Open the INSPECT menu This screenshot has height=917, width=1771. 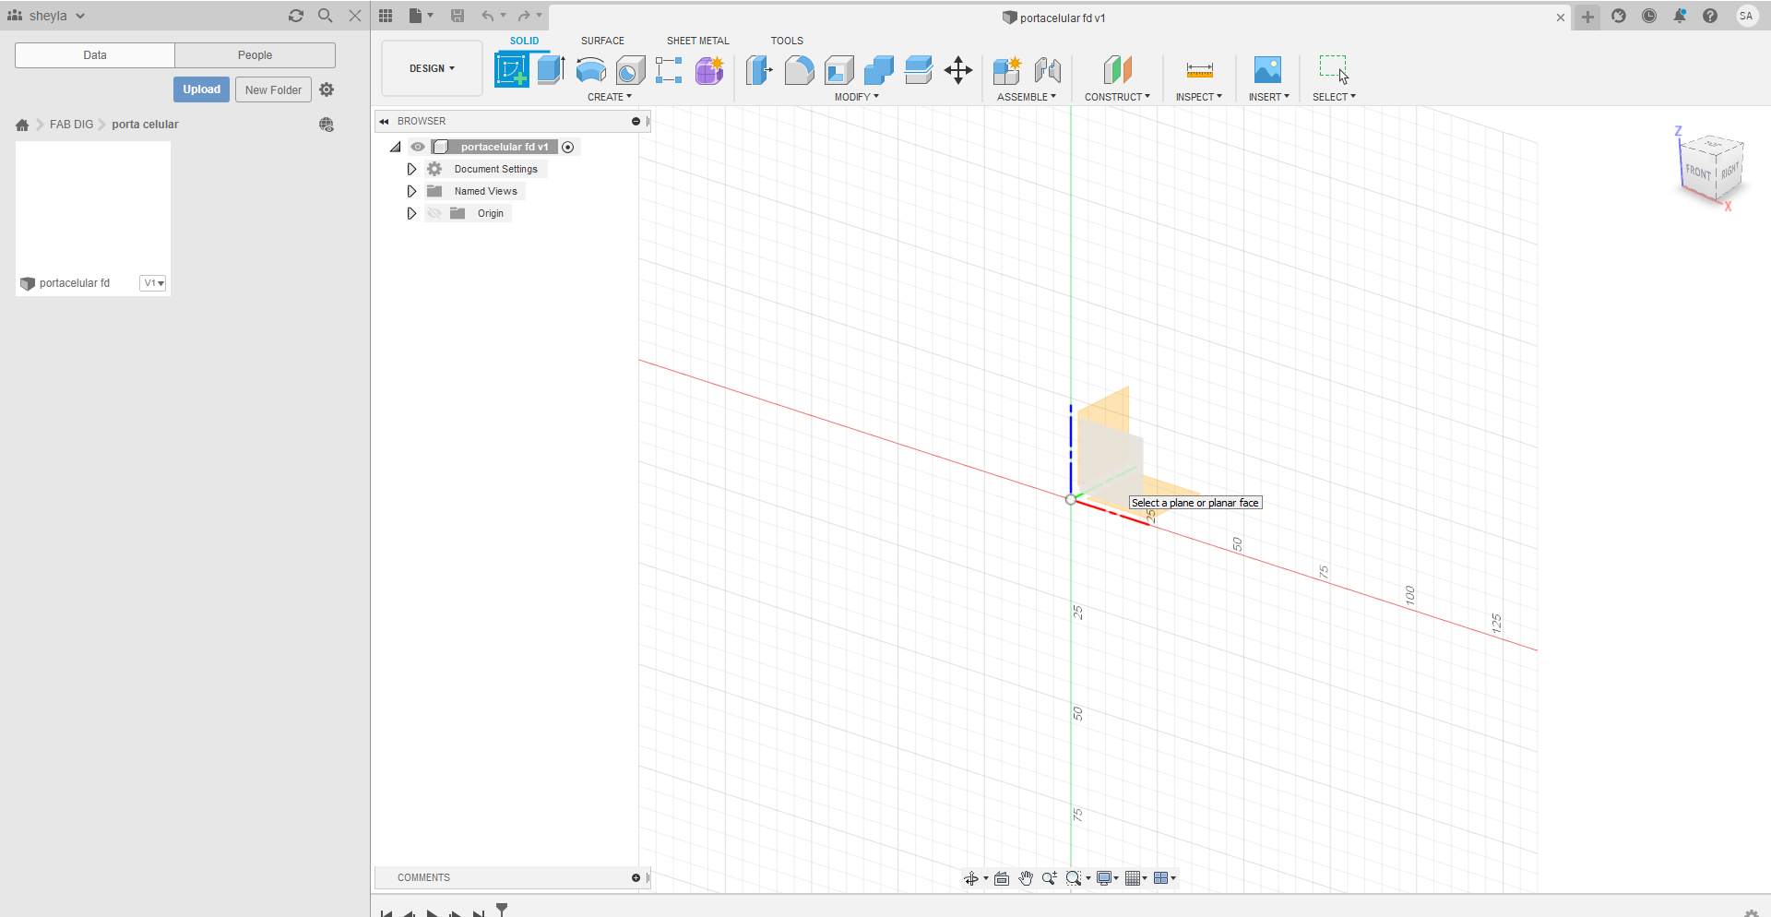point(1198,97)
